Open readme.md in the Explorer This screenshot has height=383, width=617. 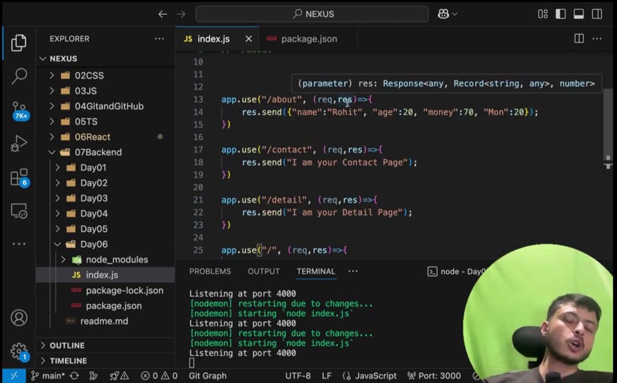[105, 321]
